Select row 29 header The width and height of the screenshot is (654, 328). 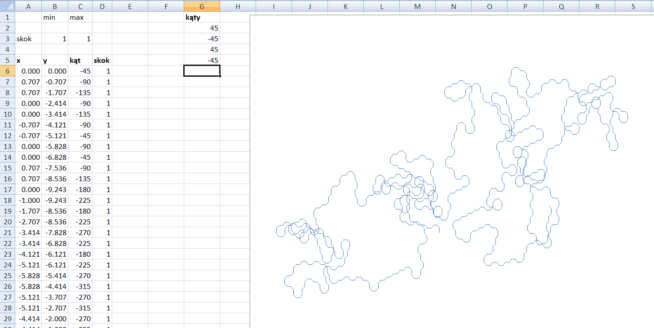[x=7, y=319]
